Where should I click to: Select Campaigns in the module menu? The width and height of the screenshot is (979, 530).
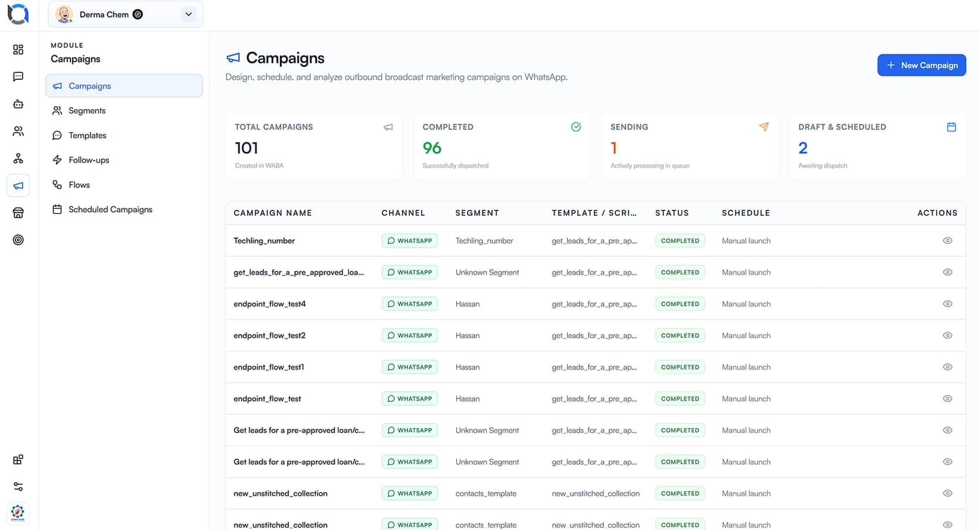coord(124,86)
